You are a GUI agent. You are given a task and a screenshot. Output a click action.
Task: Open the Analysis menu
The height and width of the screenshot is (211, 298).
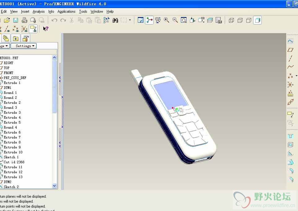point(39,11)
